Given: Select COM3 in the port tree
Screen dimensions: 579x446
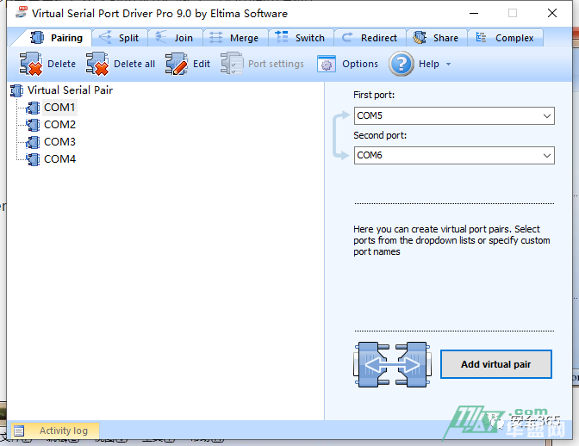Looking at the screenshot, I should click(59, 142).
